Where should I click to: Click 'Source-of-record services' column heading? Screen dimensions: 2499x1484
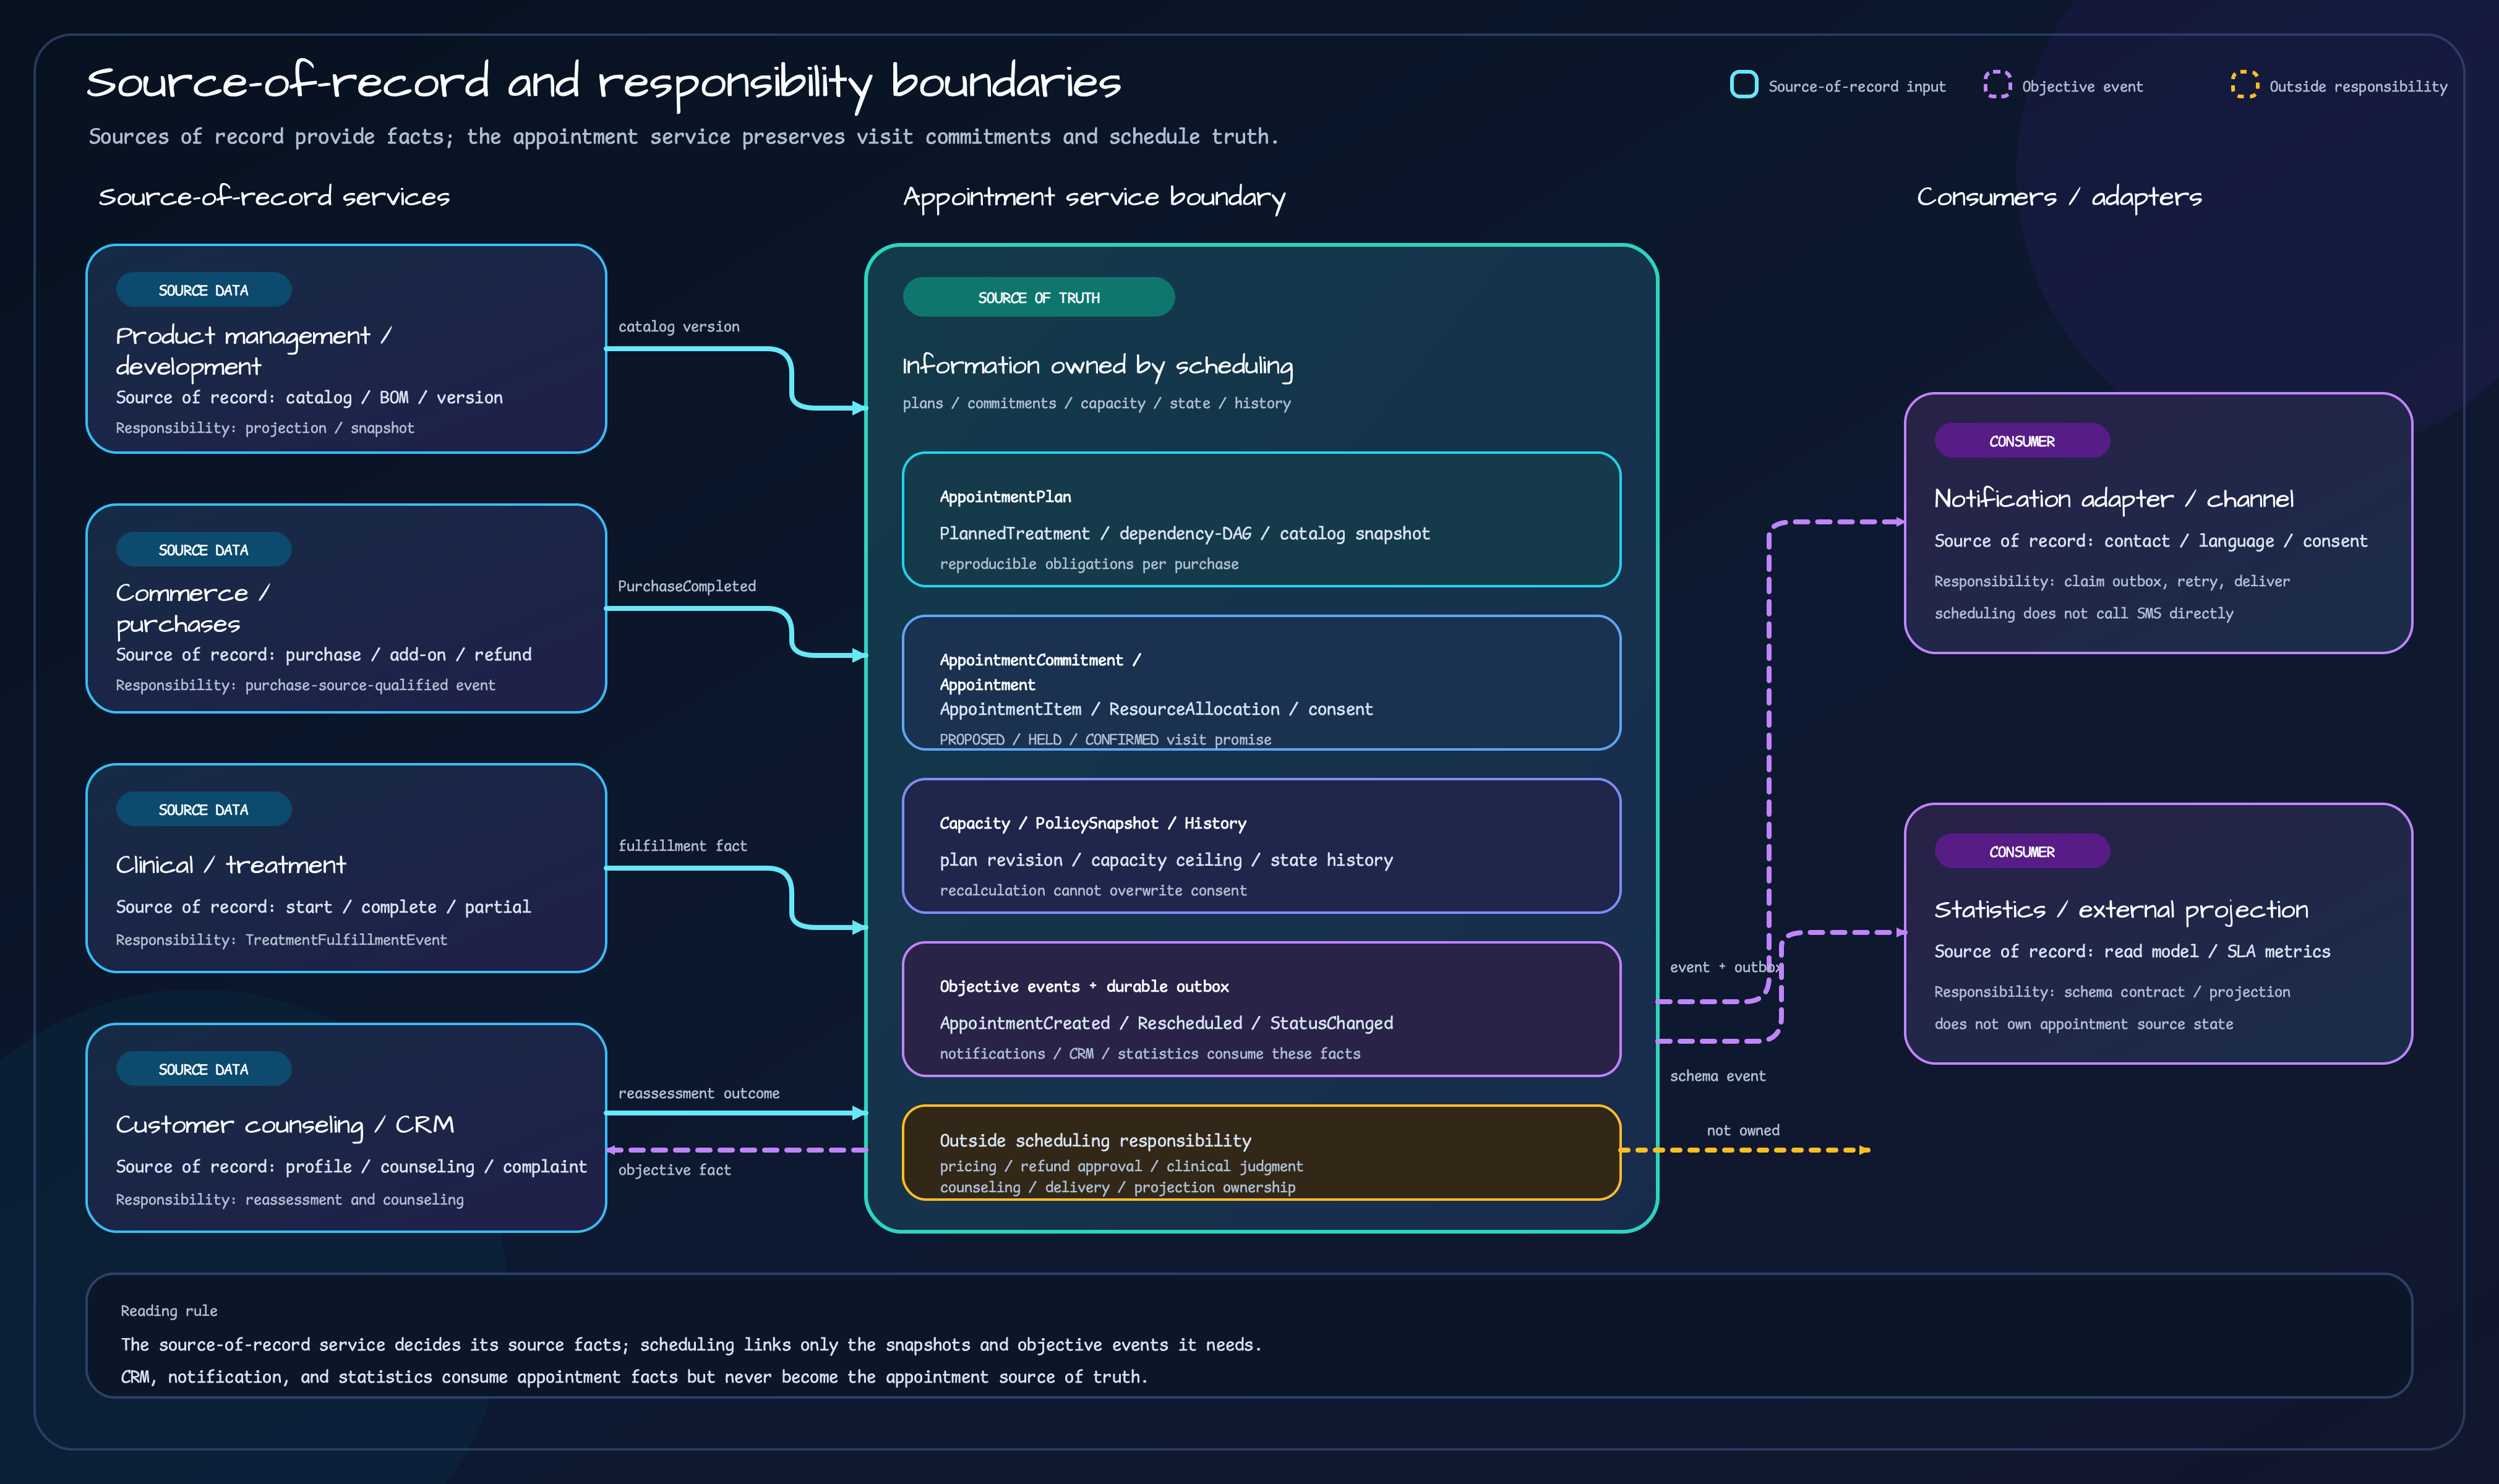(273, 197)
